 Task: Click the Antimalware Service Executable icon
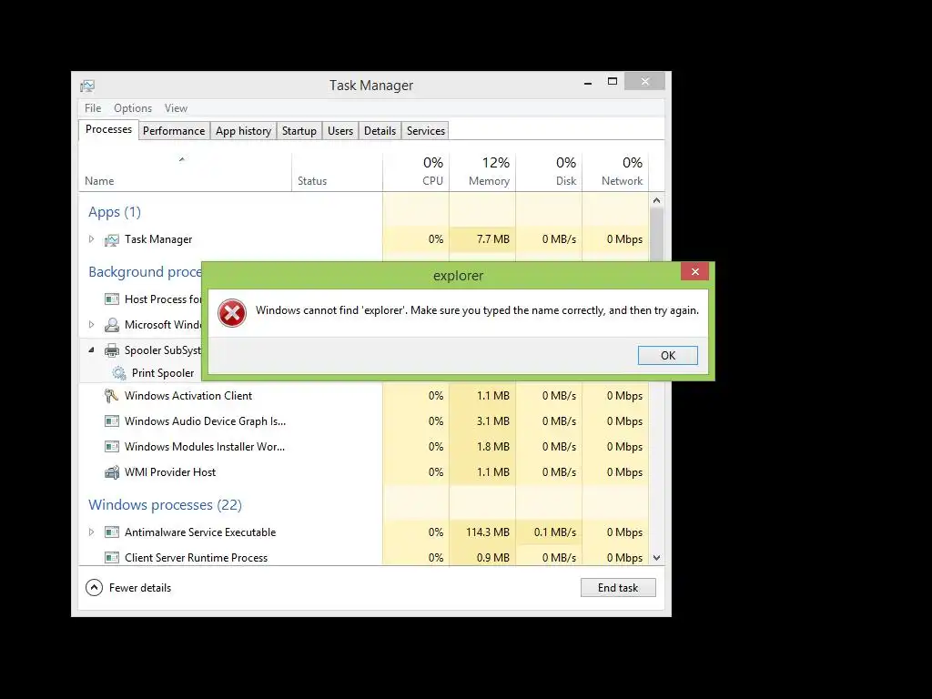[111, 532]
